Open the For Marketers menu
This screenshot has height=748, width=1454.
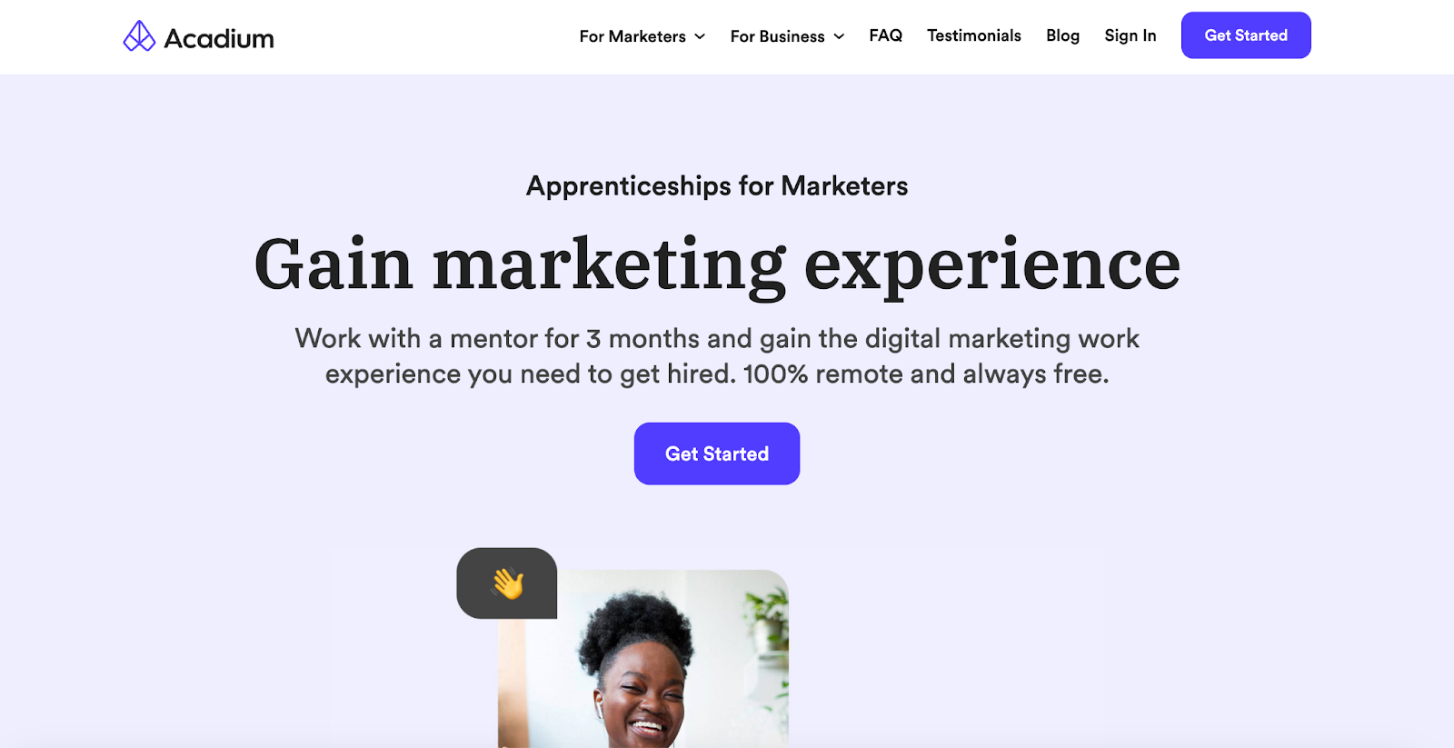tap(632, 36)
